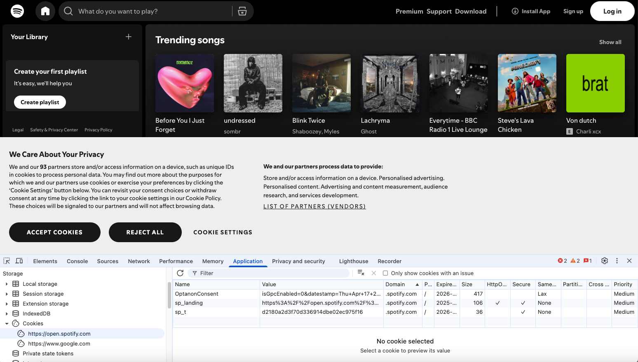Click the issues flag counter
The width and height of the screenshot is (638, 362).
(588, 261)
